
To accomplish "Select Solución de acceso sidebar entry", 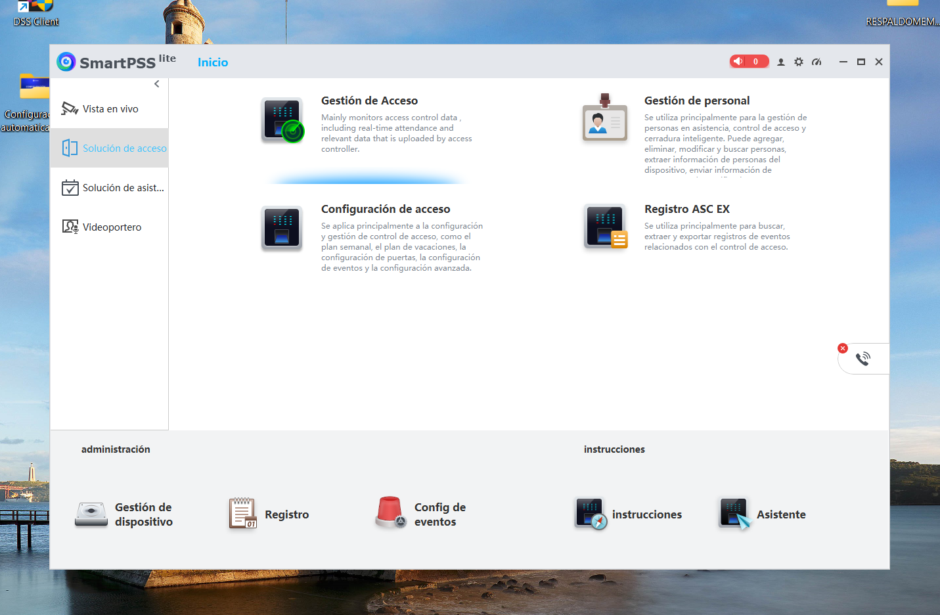I will click(x=109, y=148).
